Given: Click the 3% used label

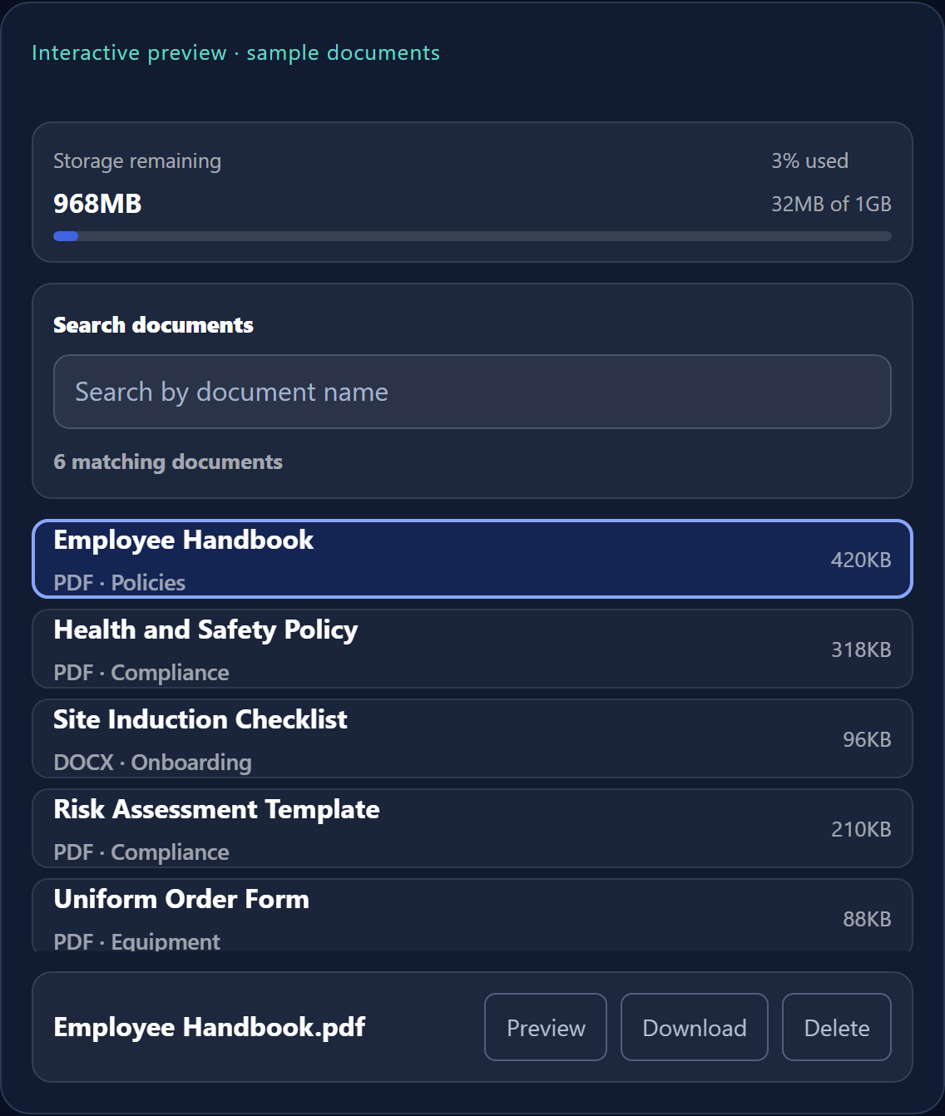Looking at the screenshot, I should [x=809, y=160].
